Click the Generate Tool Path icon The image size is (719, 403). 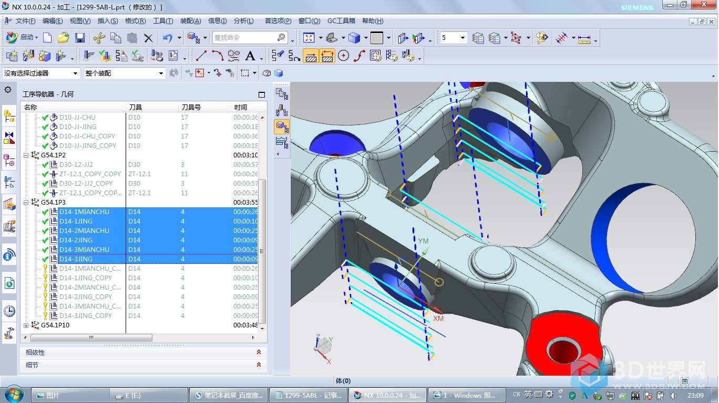[89, 56]
